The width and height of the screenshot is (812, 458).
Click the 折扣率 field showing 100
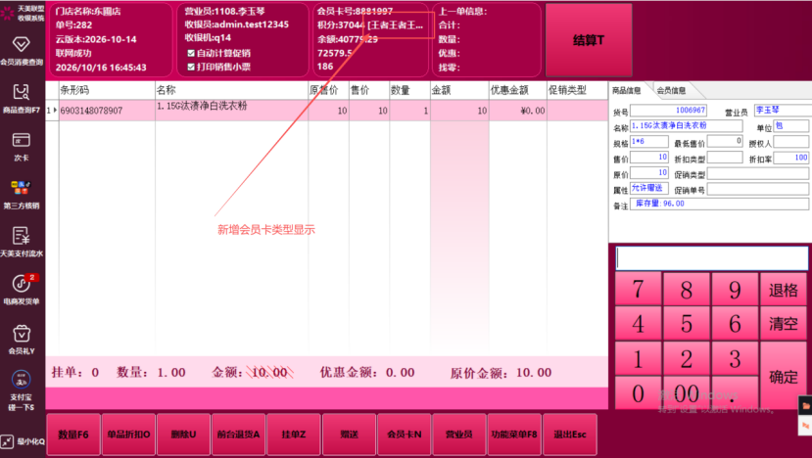790,158
